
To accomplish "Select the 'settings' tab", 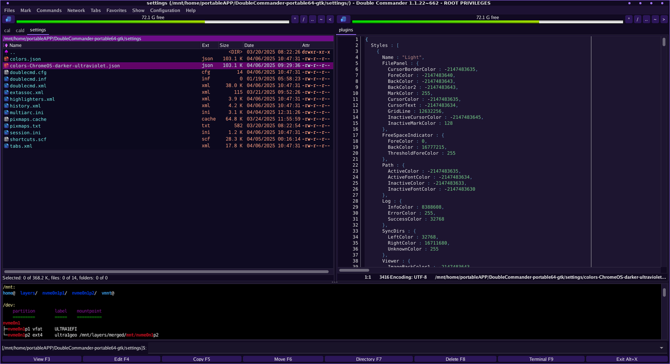I will [38, 30].
